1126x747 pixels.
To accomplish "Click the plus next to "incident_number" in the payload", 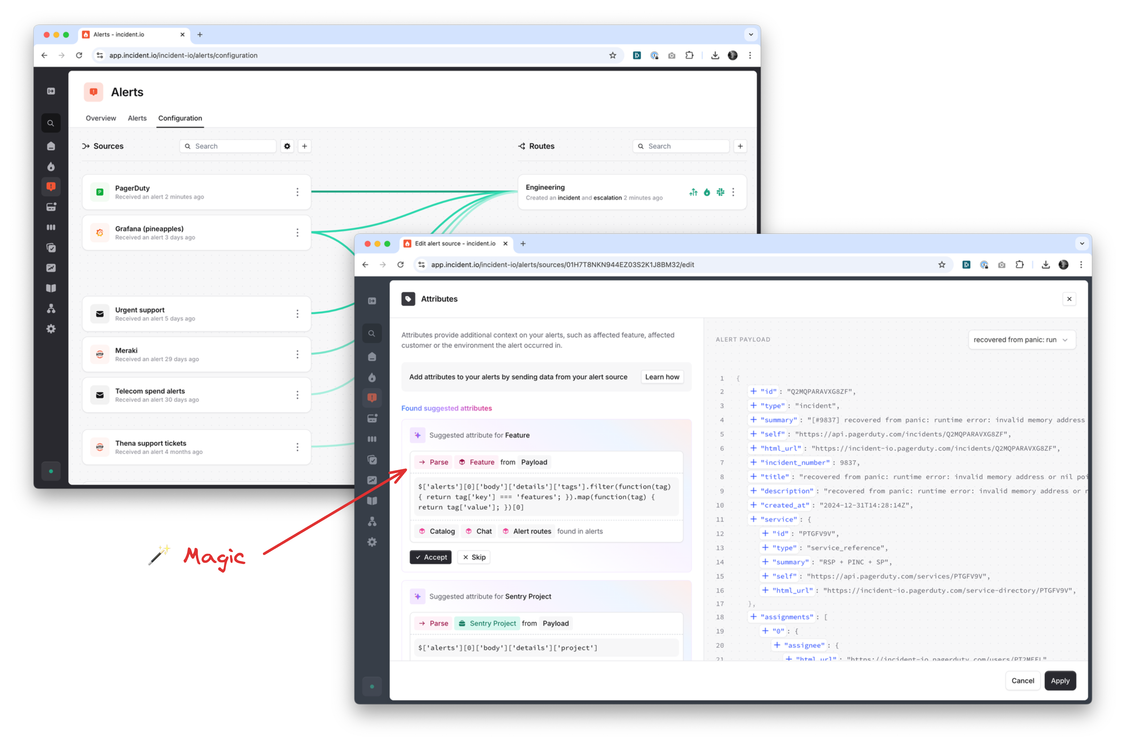I will pyautogui.click(x=753, y=462).
